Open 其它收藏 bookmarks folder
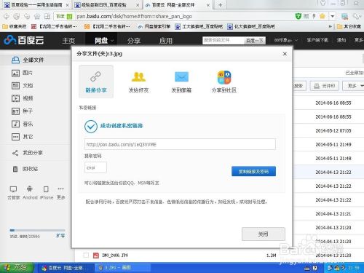 point(349,26)
